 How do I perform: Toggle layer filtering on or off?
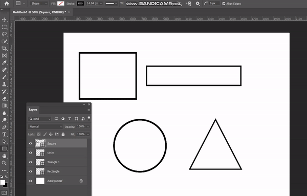[89, 118]
